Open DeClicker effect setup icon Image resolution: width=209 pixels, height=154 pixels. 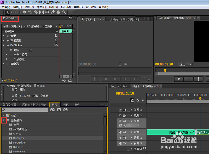pos(56,44)
